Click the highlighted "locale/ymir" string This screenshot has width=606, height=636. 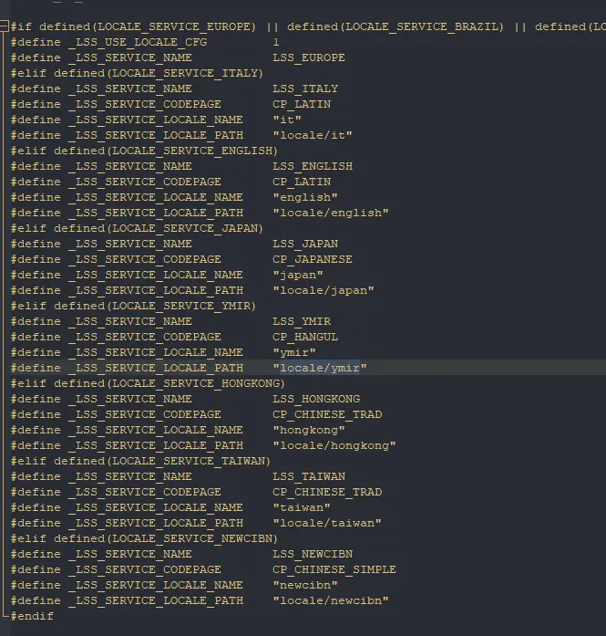(319, 368)
